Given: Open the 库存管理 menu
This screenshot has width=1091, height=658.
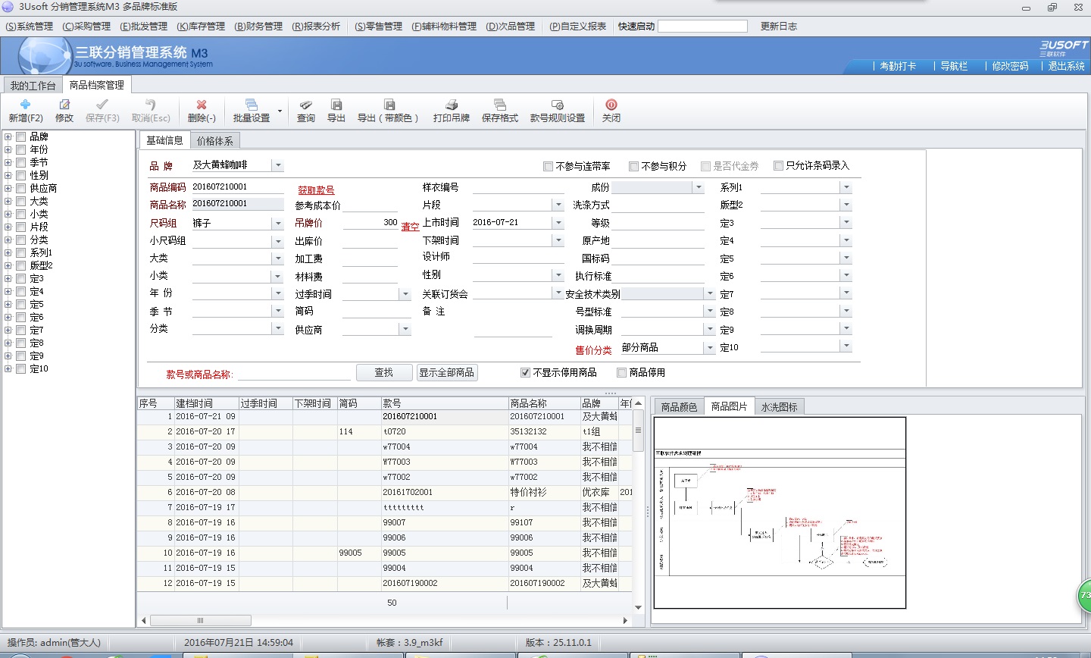Looking at the screenshot, I should coord(201,27).
